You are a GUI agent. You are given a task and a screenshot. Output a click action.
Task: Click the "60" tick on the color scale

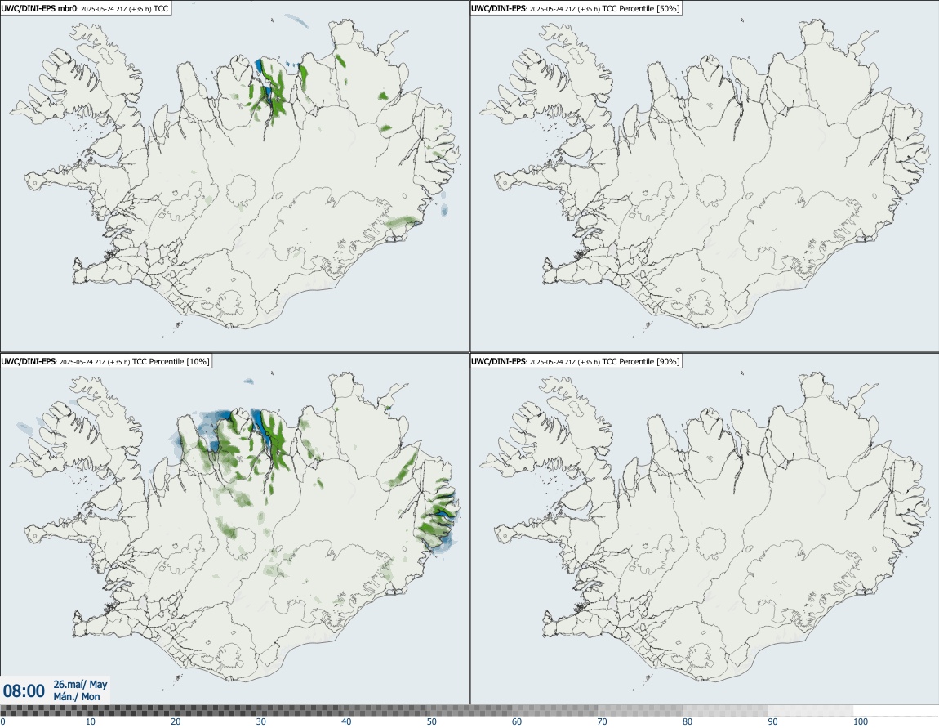[x=517, y=721]
